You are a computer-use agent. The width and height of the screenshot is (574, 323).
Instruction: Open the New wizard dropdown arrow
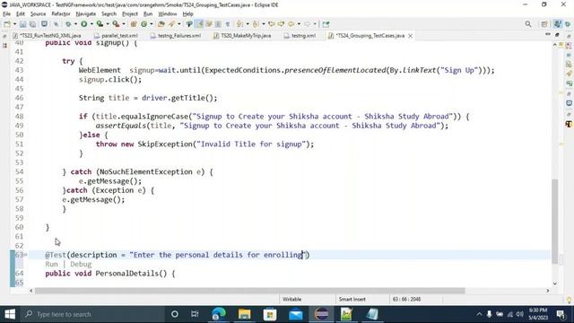14,24
